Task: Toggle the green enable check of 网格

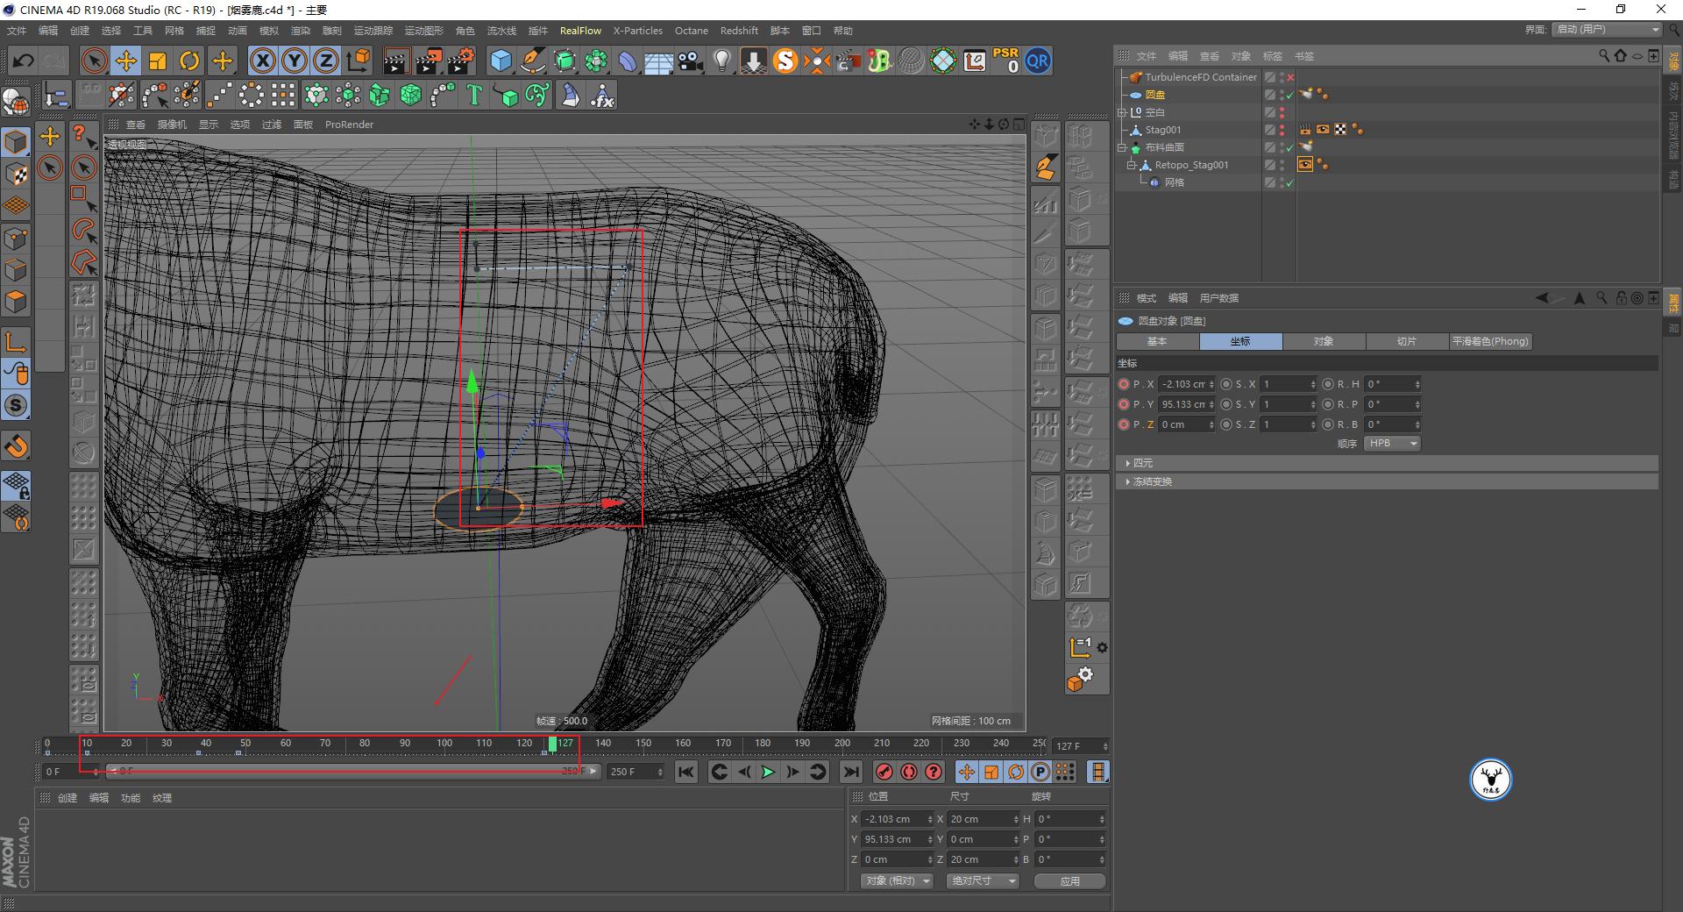Action: pos(1289,182)
